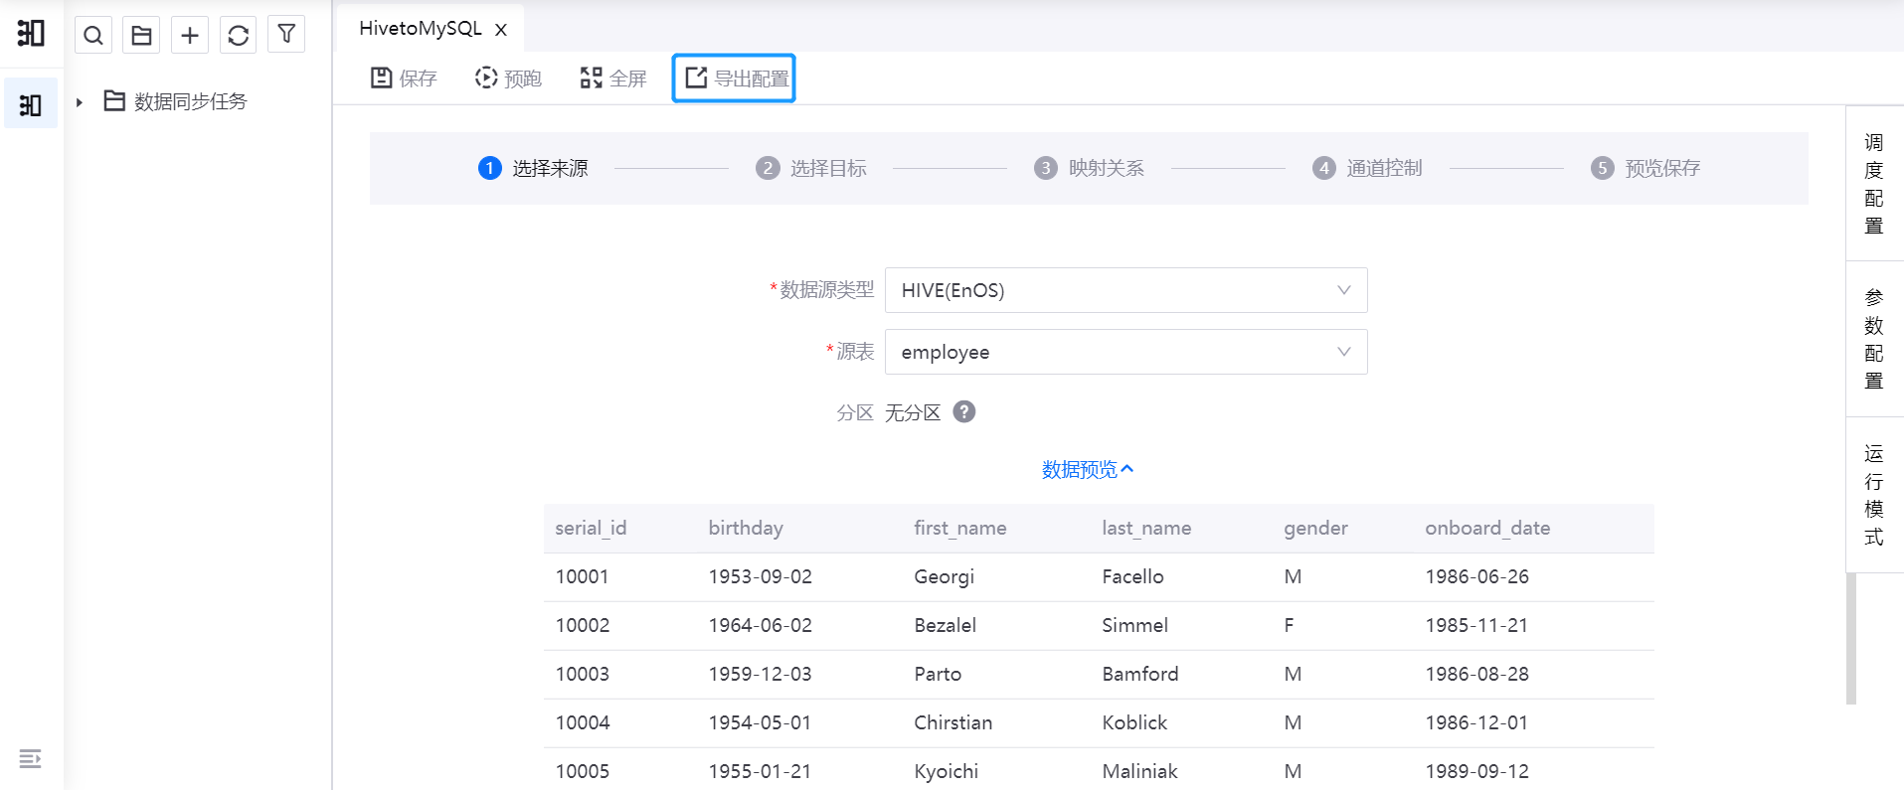This screenshot has width=1904, height=790.
Task: Click the birthday 1964-06-02
Action: tap(761, 625)
